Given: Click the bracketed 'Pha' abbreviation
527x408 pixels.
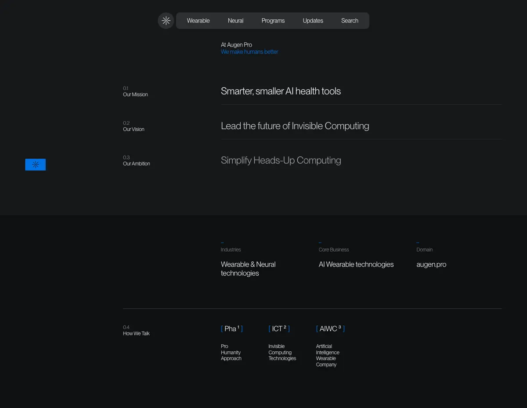Looking at the screenshot, I should (232, 329).
